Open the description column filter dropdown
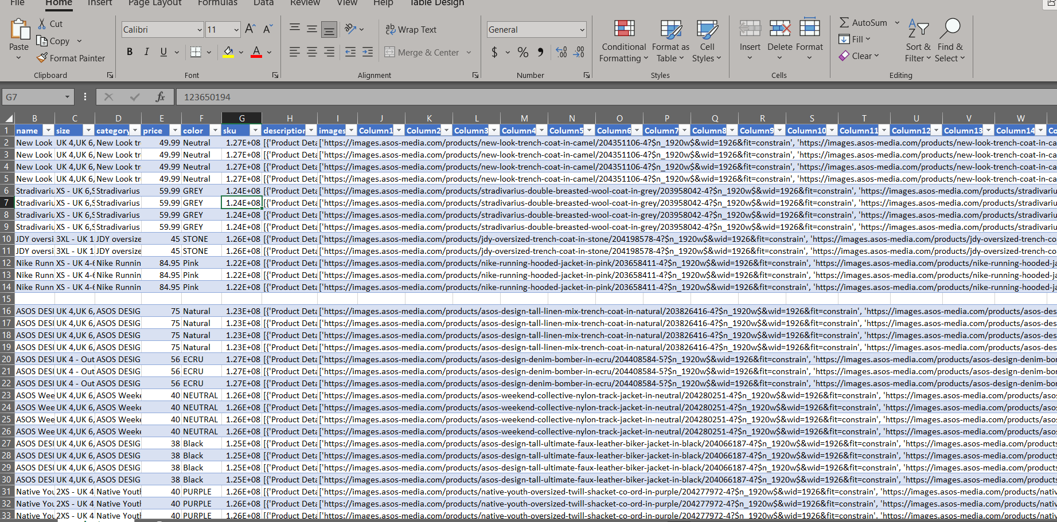The height and width of the screenshot is (522, 1057). [x=310, y=131]
